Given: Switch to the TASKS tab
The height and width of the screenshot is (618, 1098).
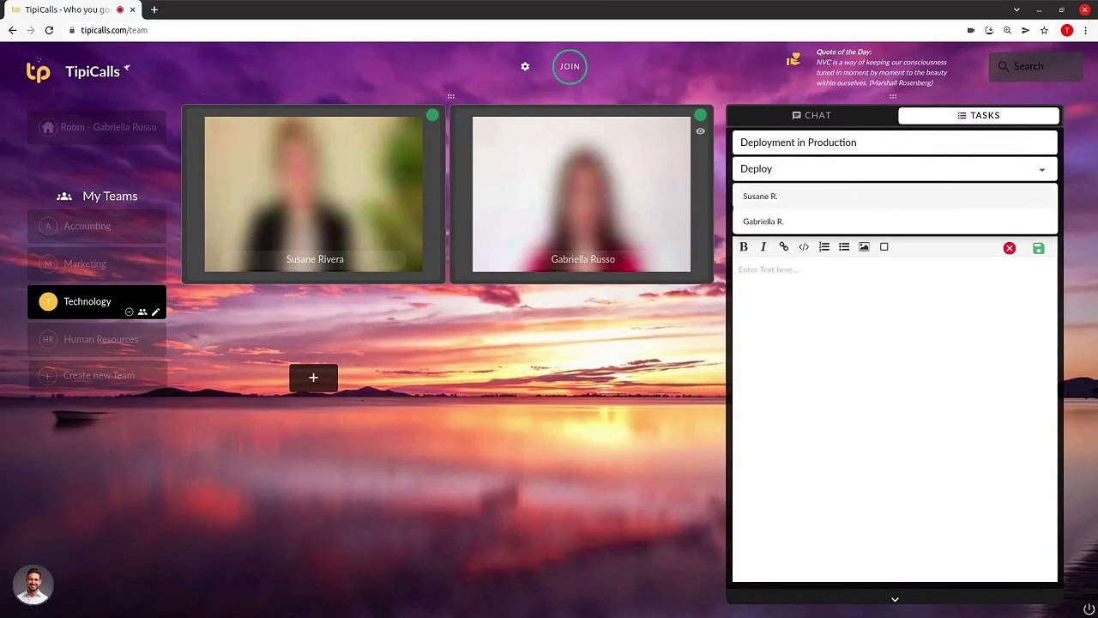Looking at the screenshot, I should coord(979,115).
